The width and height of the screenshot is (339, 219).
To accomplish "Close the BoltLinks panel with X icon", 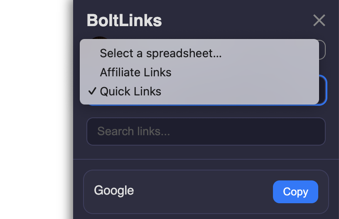I will (319, 20).
